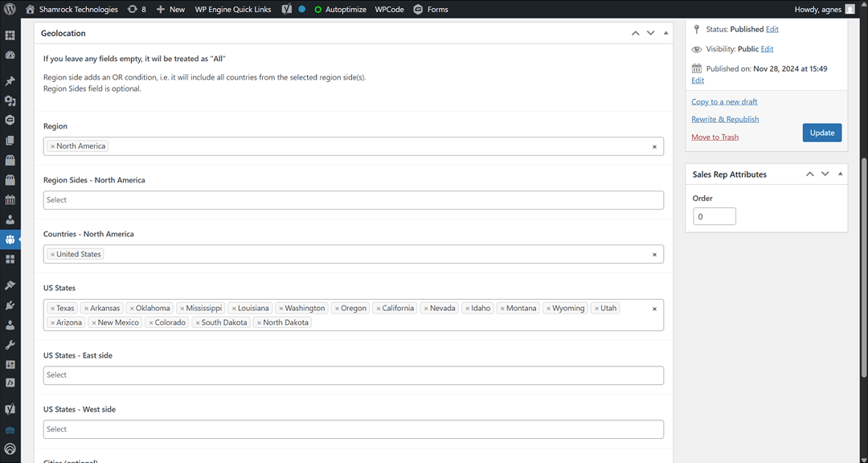The image size is (868, 463).
Task: Open the Yoast SEO icon in the toolbar
Action: (x=286, y=9)
